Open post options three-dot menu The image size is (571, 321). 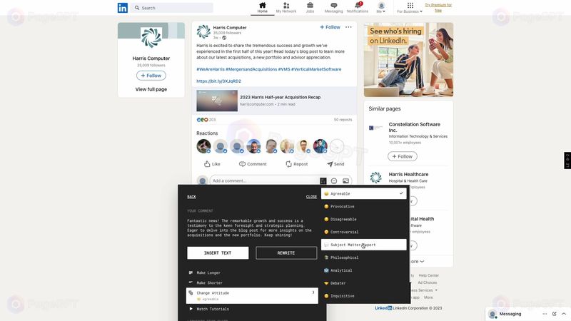(x=348, y=27)
